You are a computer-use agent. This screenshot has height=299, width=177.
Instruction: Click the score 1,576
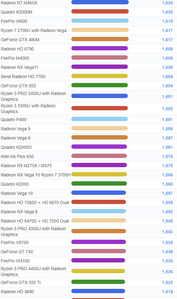tap(167, 156)
